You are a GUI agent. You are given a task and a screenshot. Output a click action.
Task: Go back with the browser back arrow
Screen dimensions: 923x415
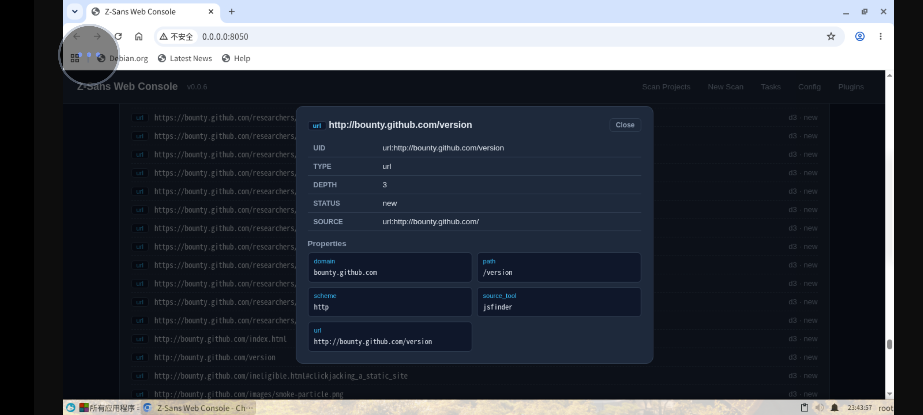77,37
